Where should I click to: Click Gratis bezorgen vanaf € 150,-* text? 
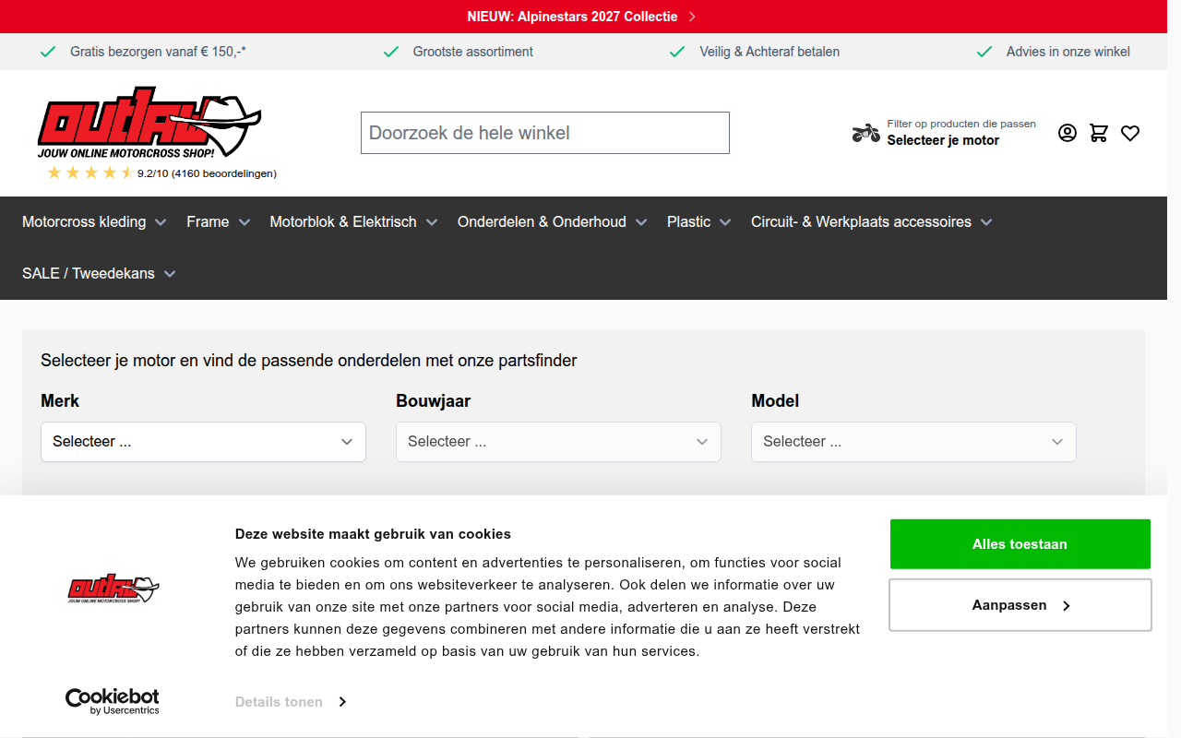(x=158, y=52)
